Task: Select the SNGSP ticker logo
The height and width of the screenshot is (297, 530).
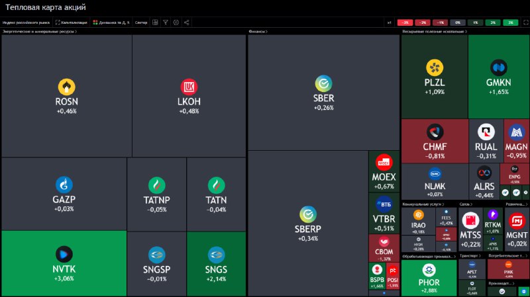Action: pyautogui.click(x=157, y=255)
